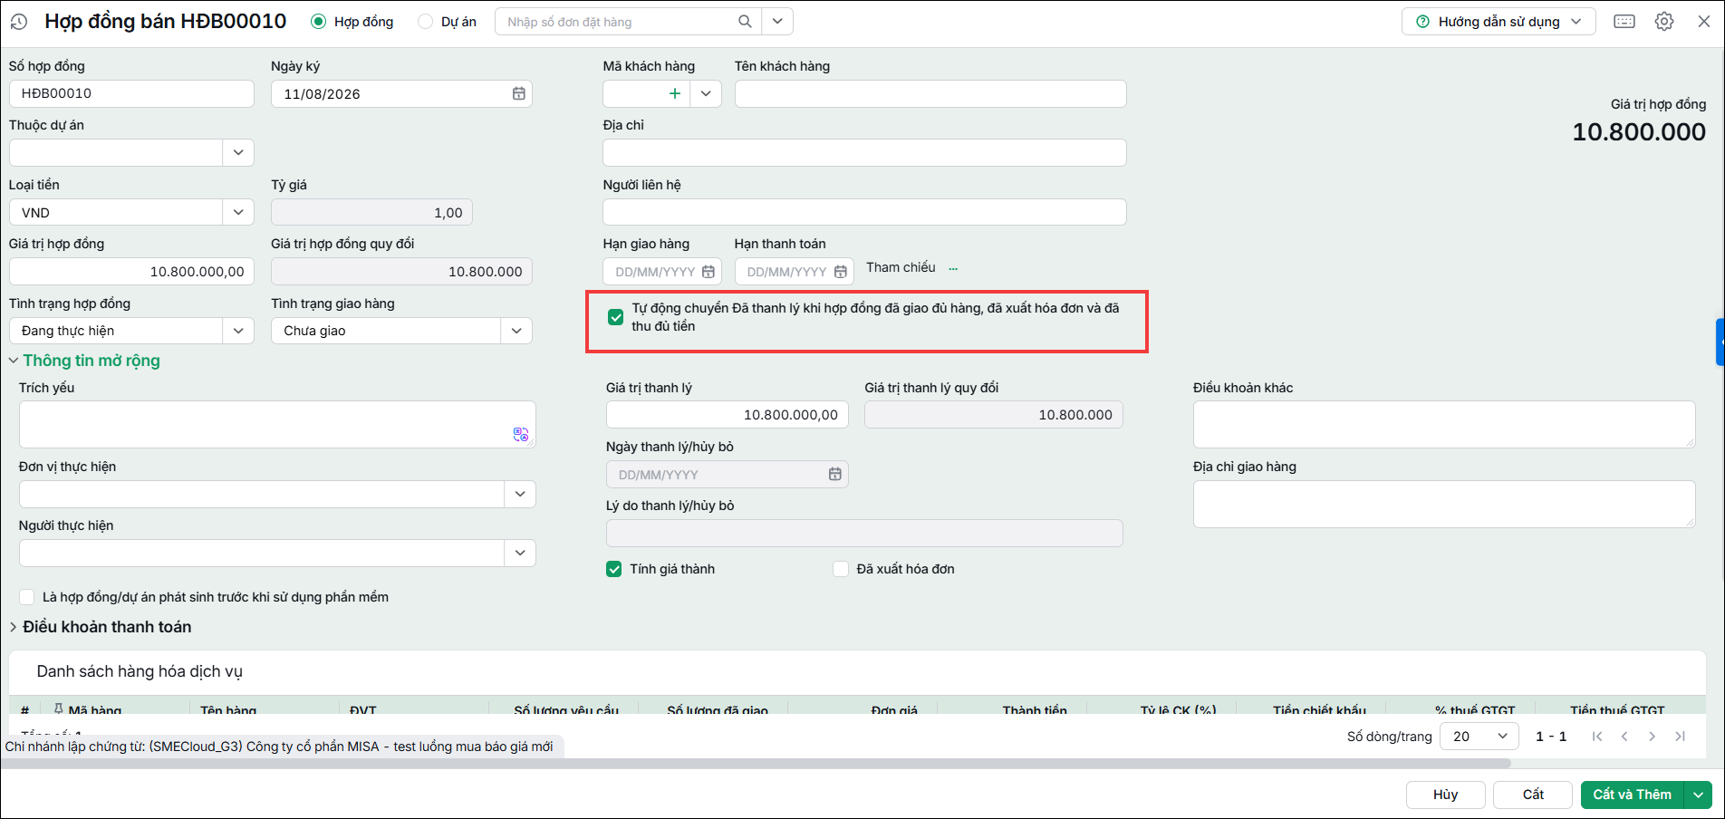This screenshot has height=819, width=1725.
Task: Go to next page arrow in pagination
Action: pos(1653,737)
